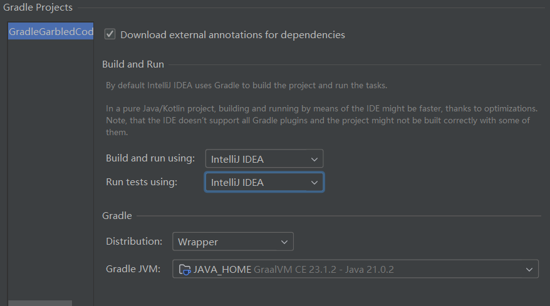Click the Gradle section header
This screenshot has width=550, height=306.
point(117,216)
